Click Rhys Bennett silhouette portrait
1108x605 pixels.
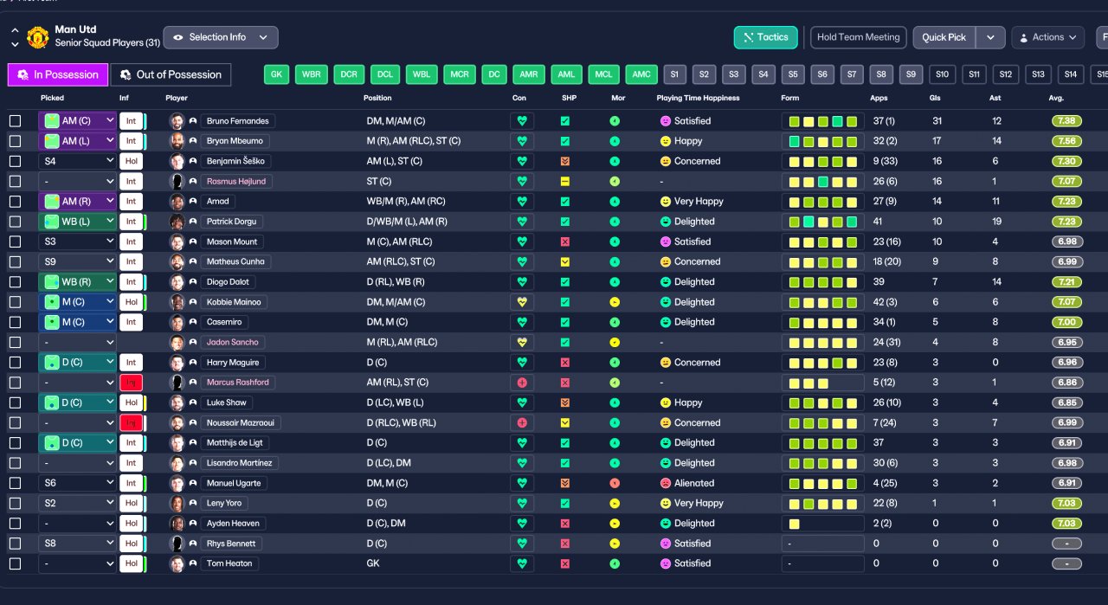(x=177, y=544)
